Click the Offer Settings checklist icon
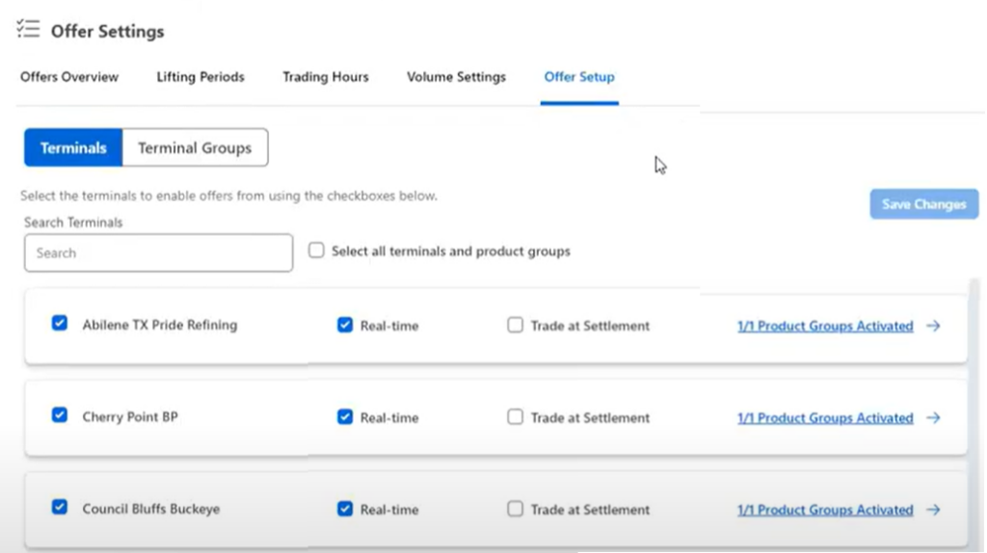The width and height of the screenshot is (987, 553). pos(28,29)
